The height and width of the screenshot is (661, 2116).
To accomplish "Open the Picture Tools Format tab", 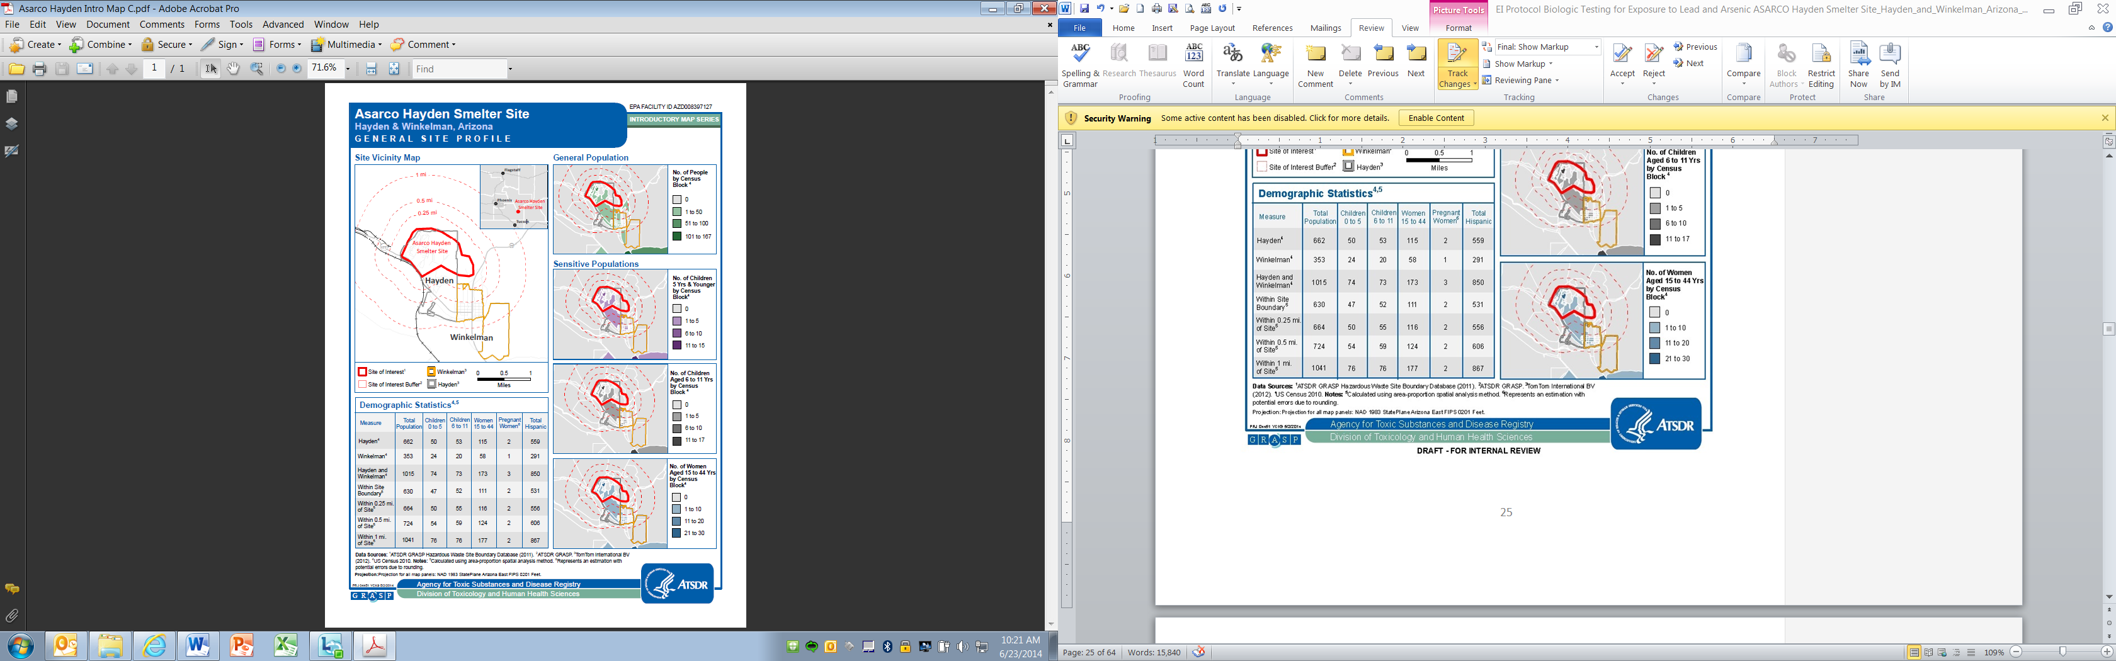I will (x=1459, y=28).
